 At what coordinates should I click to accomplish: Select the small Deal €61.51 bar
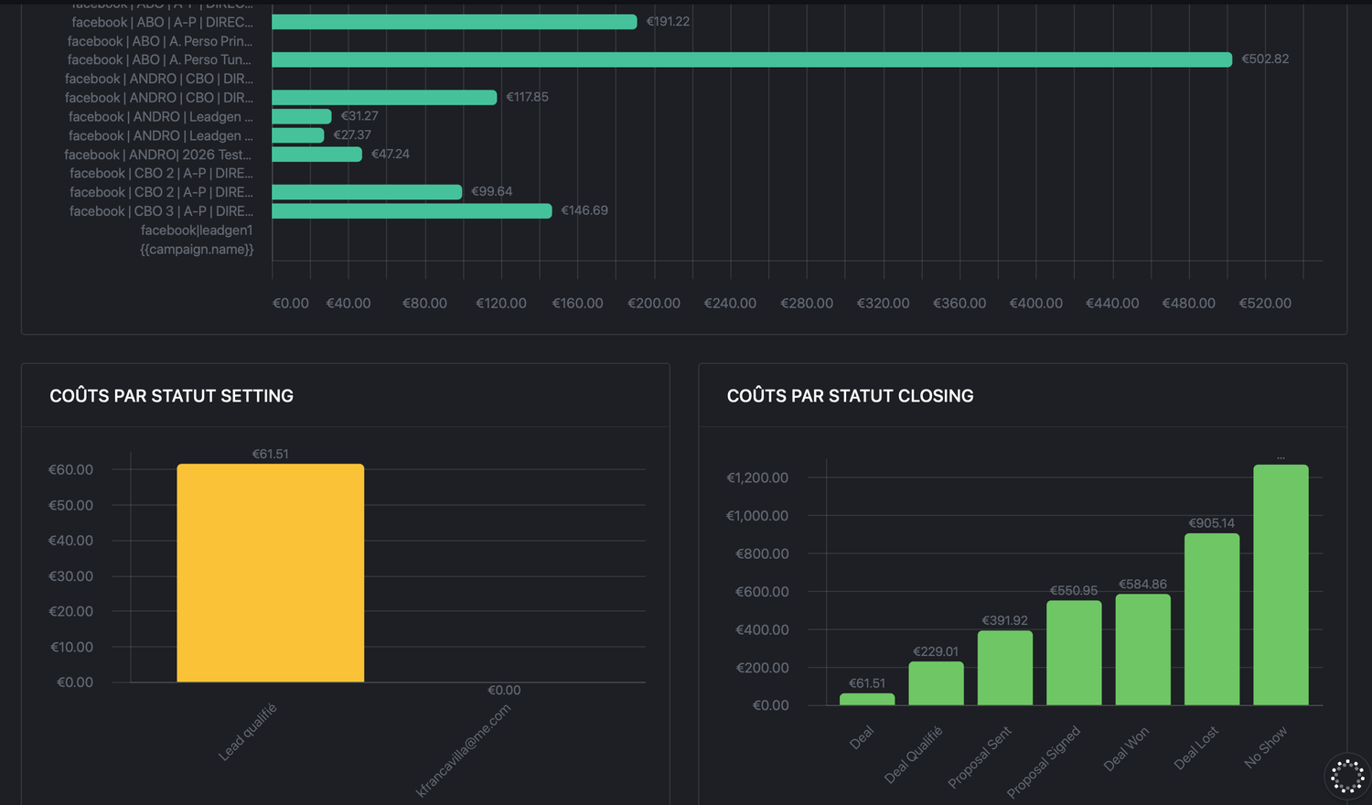pyautogui.click(x=867, y=699)
